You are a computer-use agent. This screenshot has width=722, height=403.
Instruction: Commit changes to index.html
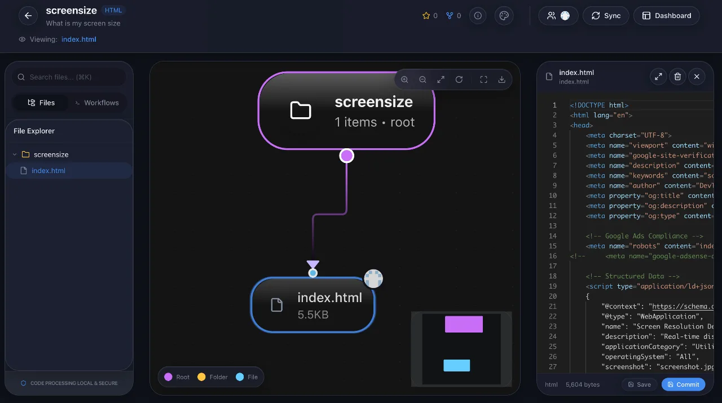[x=683, y=384]
